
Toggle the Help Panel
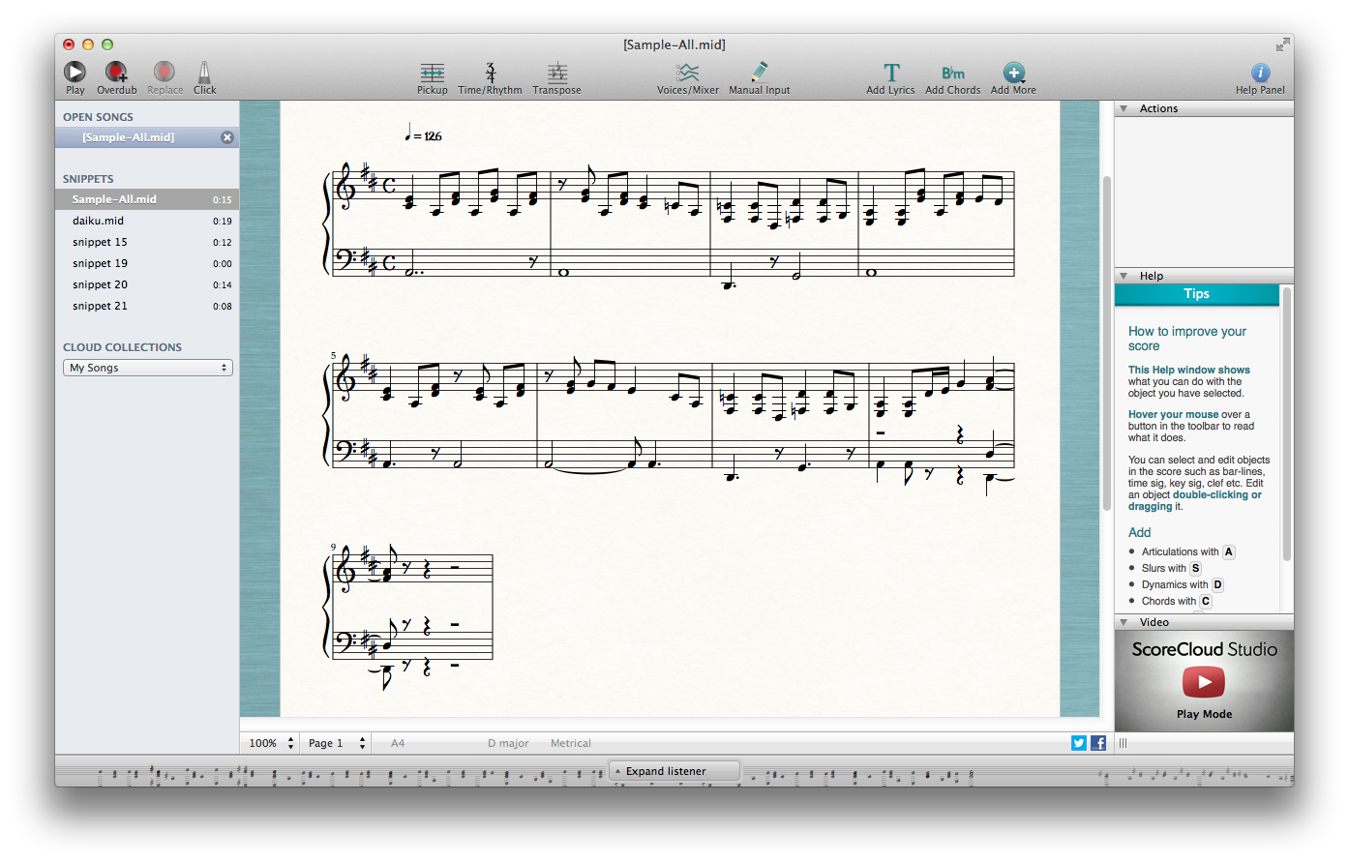click(x=1260, y=73)
